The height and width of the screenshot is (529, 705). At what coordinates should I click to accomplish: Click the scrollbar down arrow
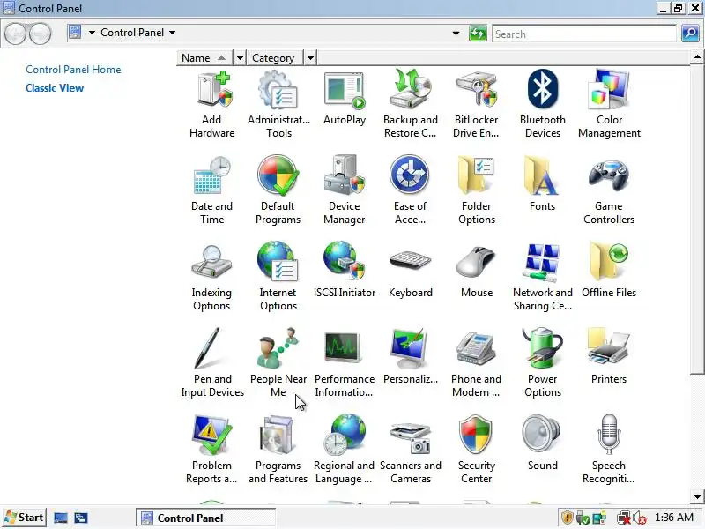click(697, 497)
